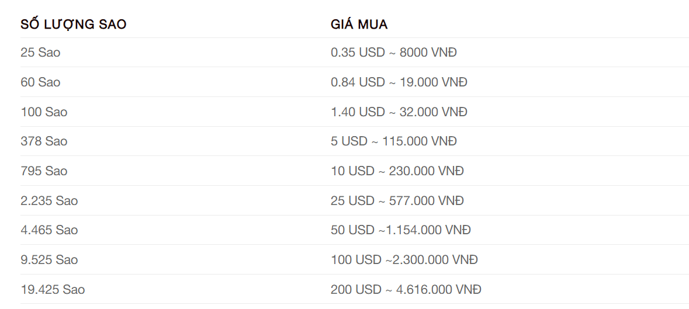The image size is (689, 309).
Task: Select the 9.525 Sao cell
Action: pyautogui.click(x=49, y=260)
